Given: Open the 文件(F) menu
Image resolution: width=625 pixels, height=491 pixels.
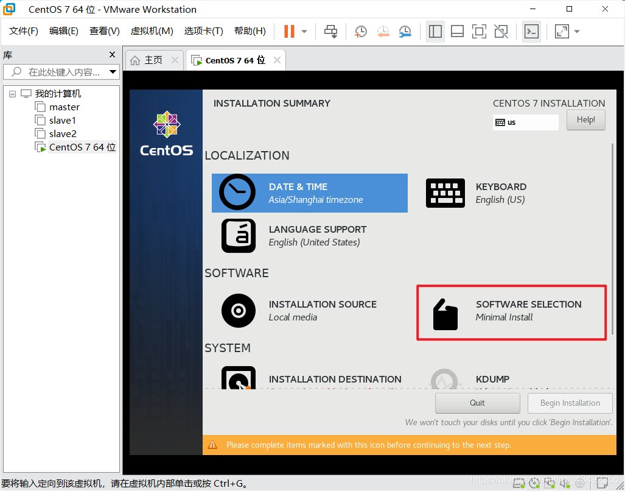Looking at the screenshot, I should 24,31.
